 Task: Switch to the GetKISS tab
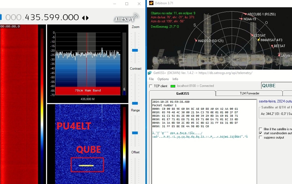tap(182, 94)
